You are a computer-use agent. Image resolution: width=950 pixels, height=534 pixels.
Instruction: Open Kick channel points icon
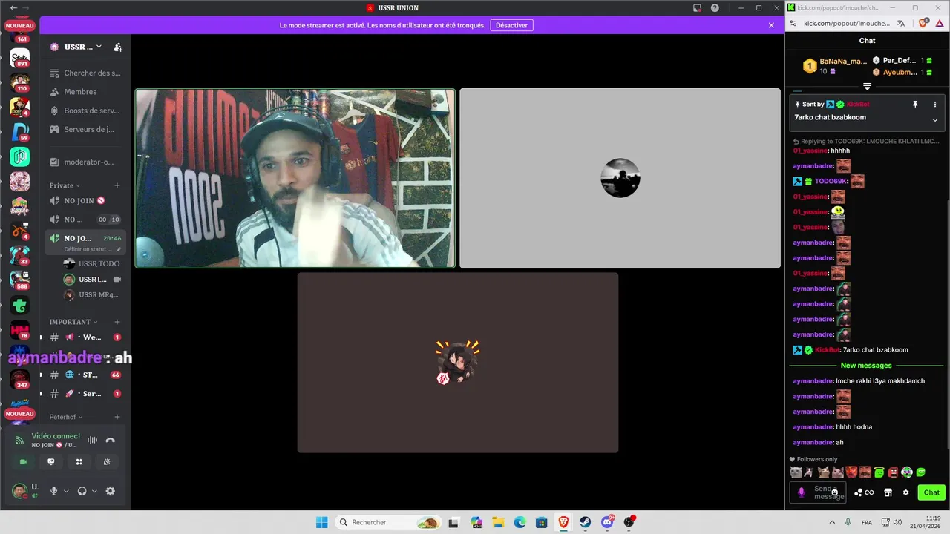(864, 492)
